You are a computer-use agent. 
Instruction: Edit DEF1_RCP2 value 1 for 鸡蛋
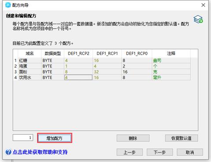(78, 66)
